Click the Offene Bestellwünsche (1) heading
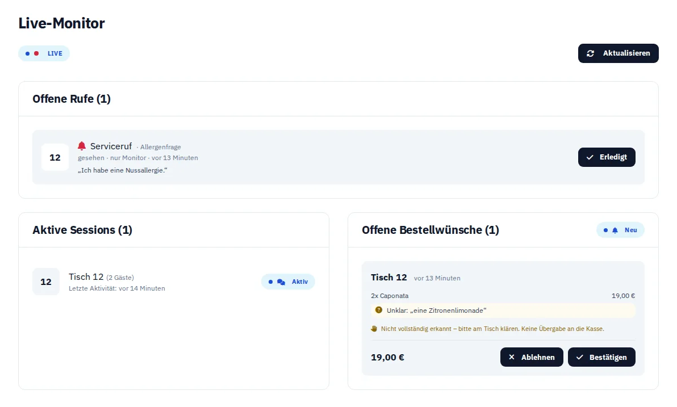677x407 pixels. pos(431,230)
